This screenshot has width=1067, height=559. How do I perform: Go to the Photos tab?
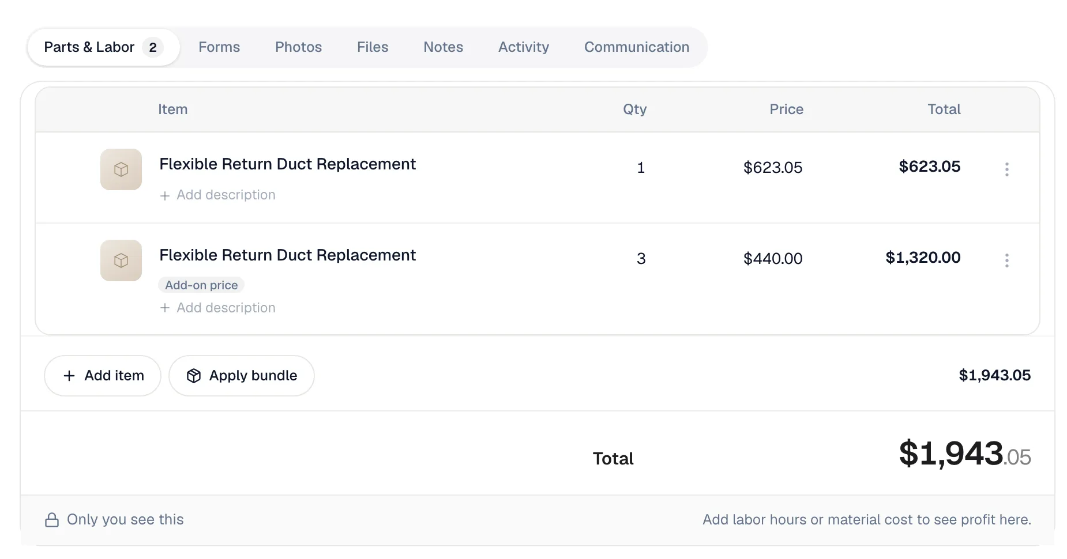point(298,47)
